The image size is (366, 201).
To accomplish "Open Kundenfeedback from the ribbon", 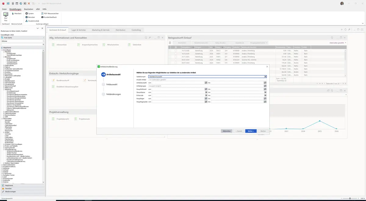I will [49, 17].
